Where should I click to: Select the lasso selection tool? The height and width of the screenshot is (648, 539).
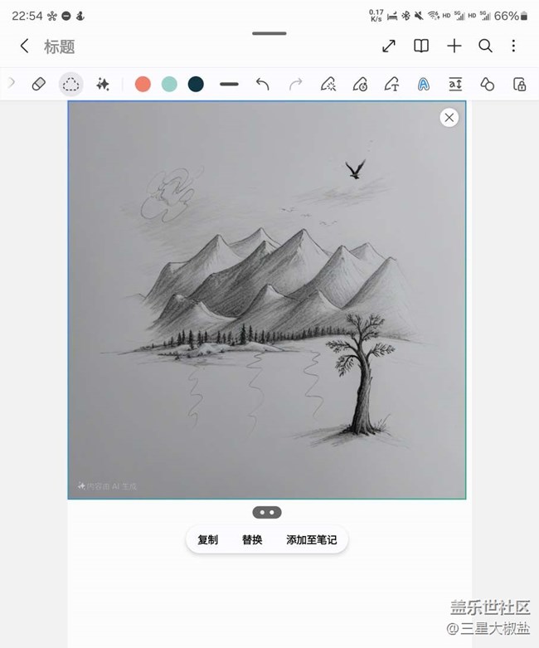click(71, 85)
